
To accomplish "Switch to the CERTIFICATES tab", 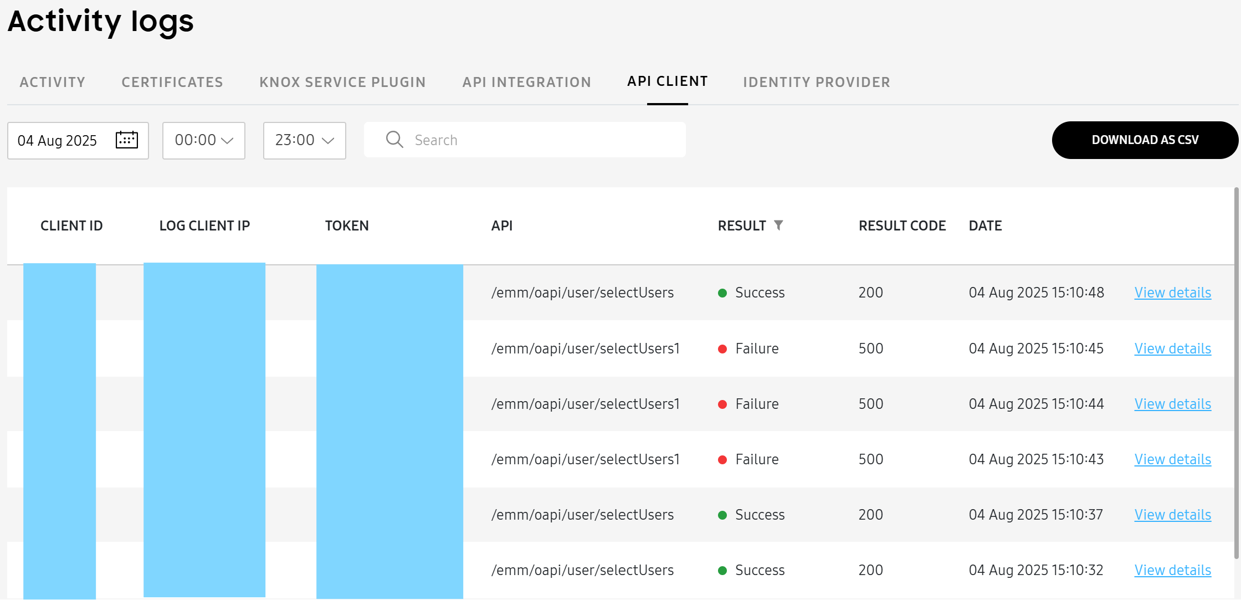I will point(172,81).
